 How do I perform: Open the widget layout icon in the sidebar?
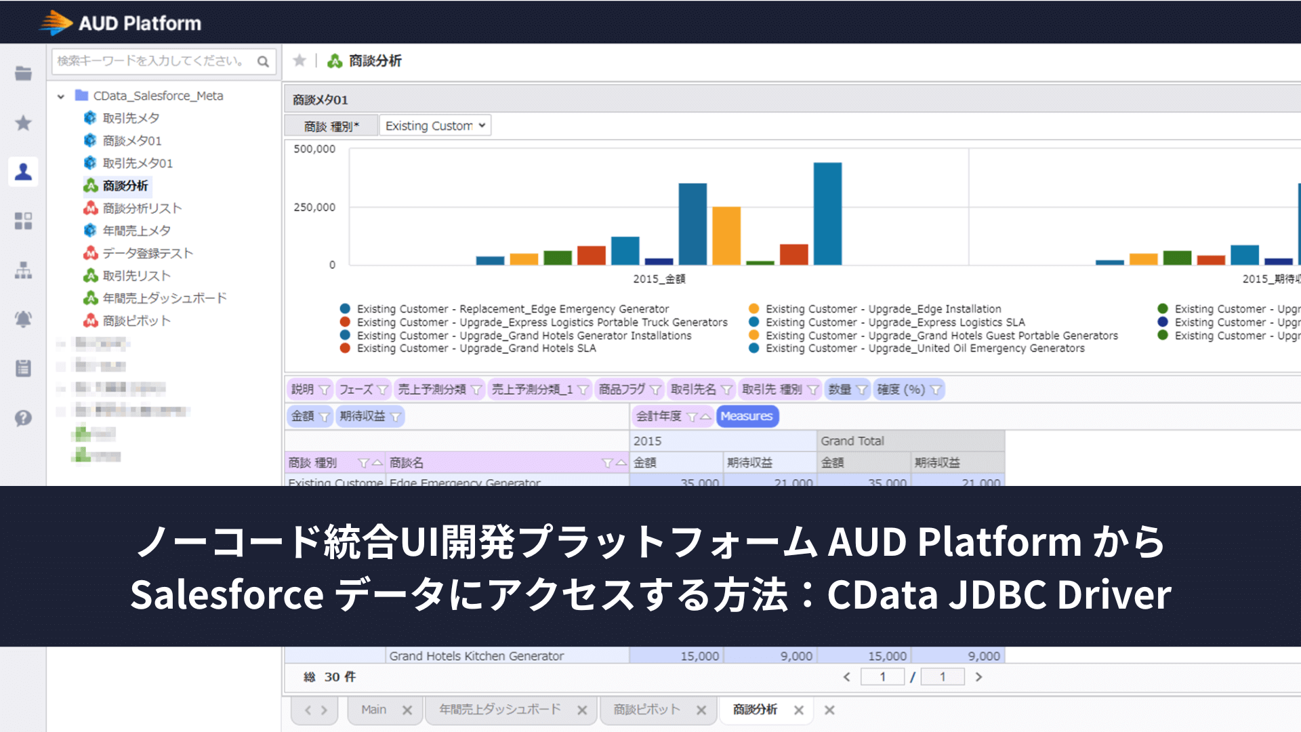[x=23, y=220]
